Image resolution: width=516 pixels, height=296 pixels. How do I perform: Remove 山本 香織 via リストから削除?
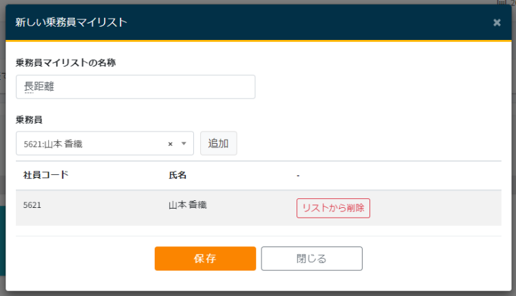333,208
